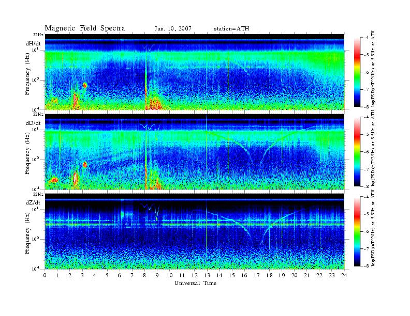410x316 pixels.
Task: Click the "station=ATH" label
Action: pos(231,28)
